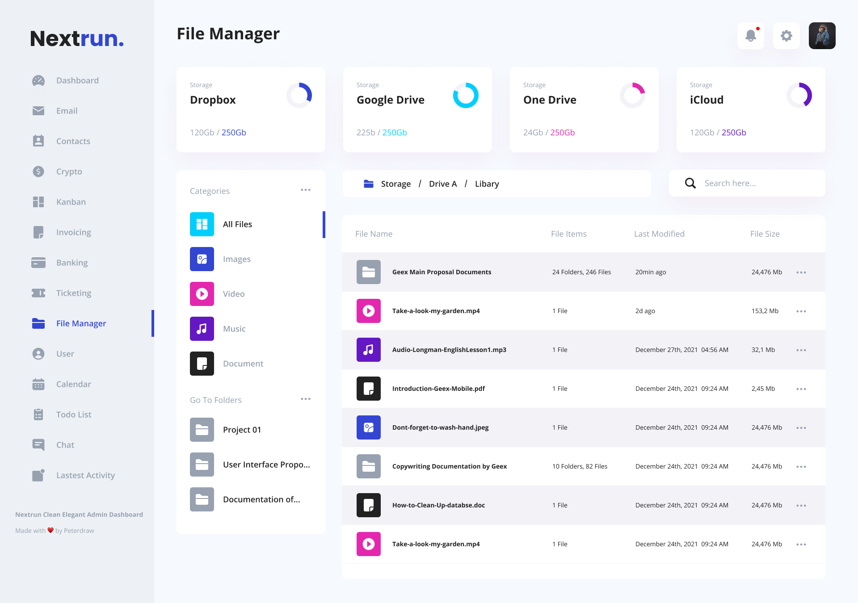Image resolution: width=858 pixels, height=603 pixels.
Task: Click Drive A in the breadcrumb
Action: tap(442, 184)
